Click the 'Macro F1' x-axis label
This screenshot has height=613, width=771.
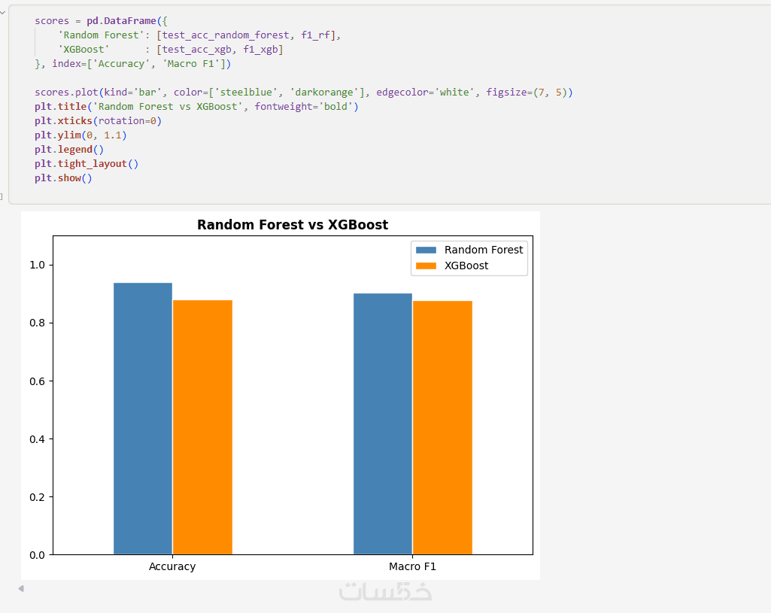412,566
